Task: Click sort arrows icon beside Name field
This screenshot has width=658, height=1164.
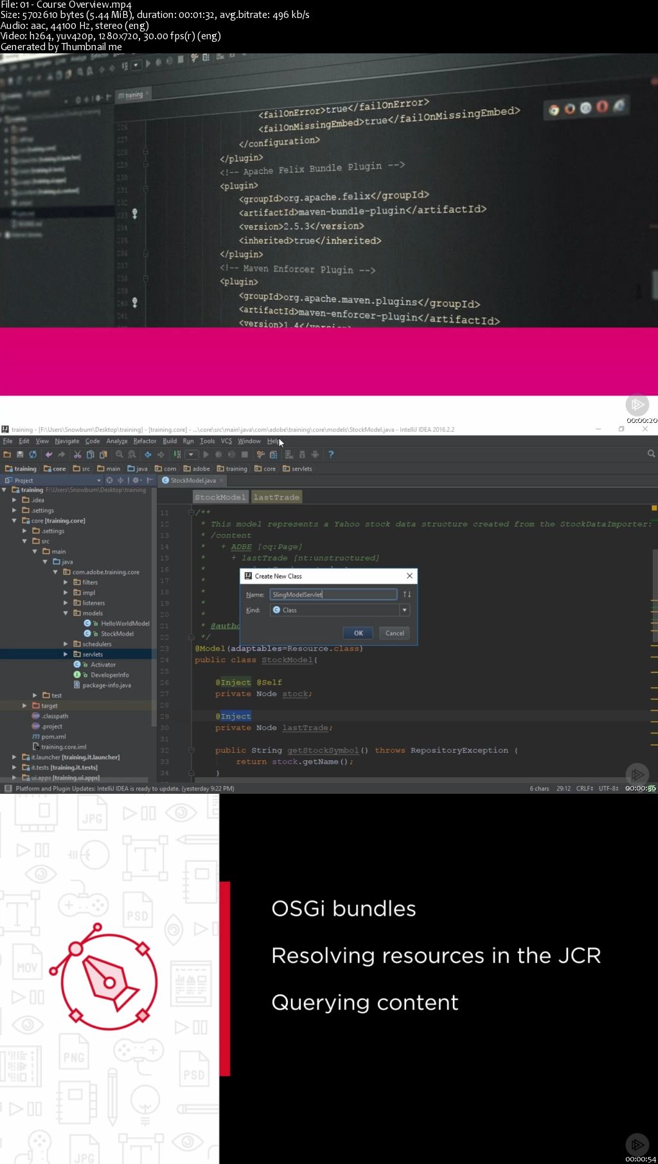Action: pyautogui.click(x=407, y=595)
